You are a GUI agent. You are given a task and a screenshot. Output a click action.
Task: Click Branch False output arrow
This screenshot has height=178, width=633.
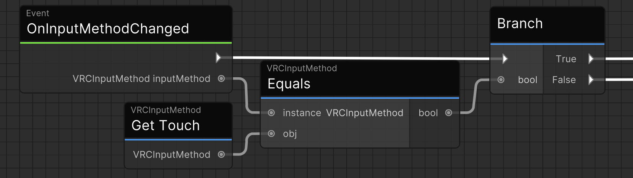[591, 80]
